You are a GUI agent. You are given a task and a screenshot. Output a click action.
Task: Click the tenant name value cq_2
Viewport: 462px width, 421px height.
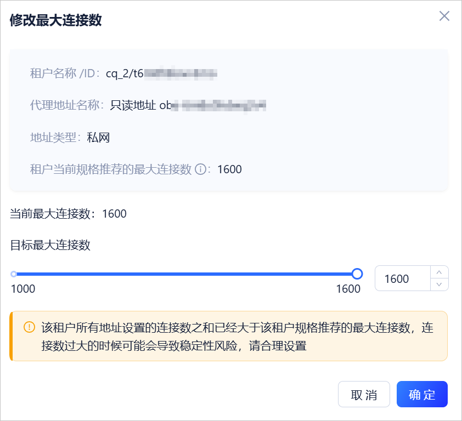(x=117, y=73)
